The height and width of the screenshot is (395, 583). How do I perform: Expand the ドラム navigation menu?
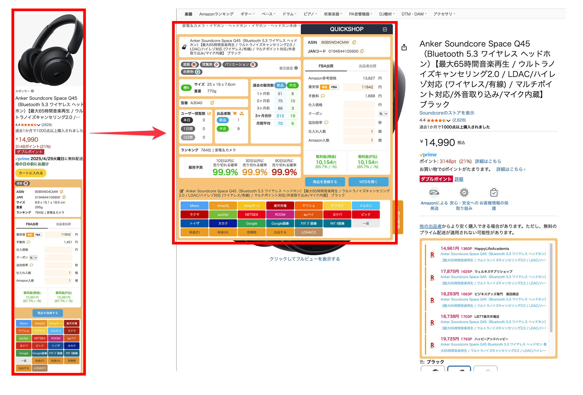pos(289,14)
